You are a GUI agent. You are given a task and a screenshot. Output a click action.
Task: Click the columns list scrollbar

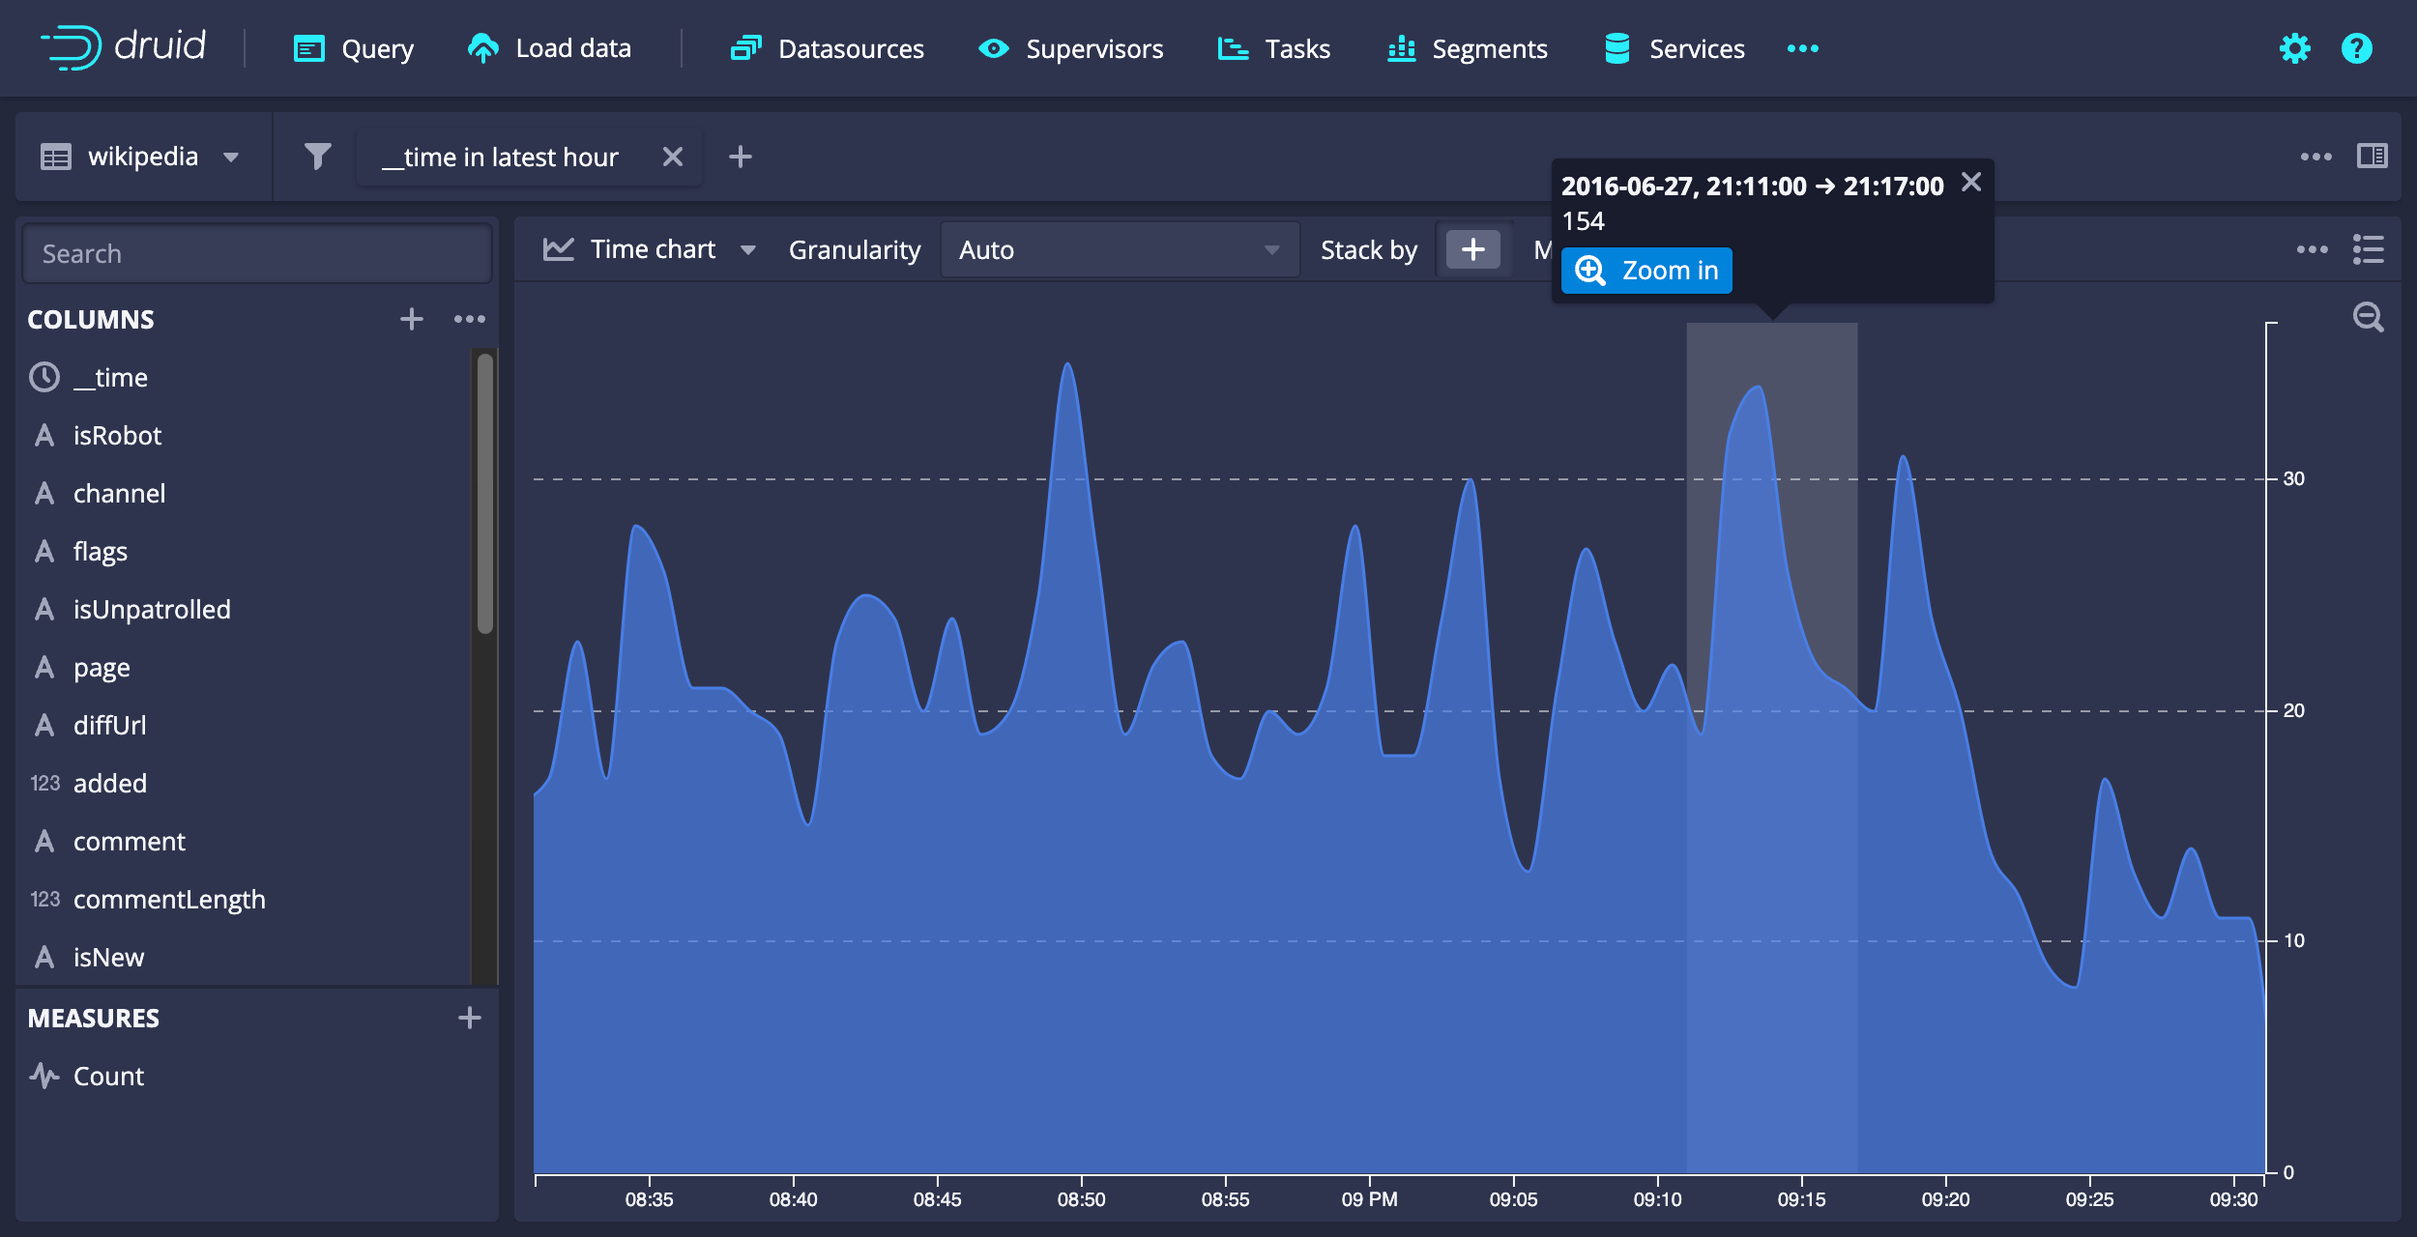tap(485, 493)
